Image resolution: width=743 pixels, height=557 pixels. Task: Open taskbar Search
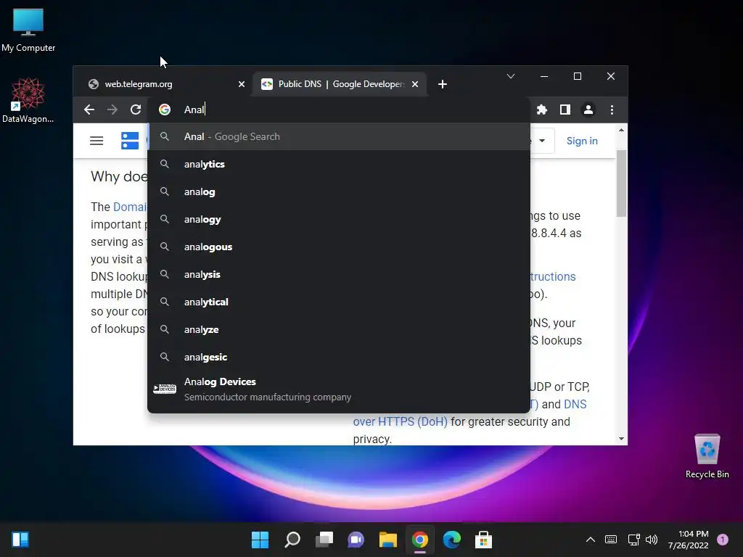(x=292, y=540)
